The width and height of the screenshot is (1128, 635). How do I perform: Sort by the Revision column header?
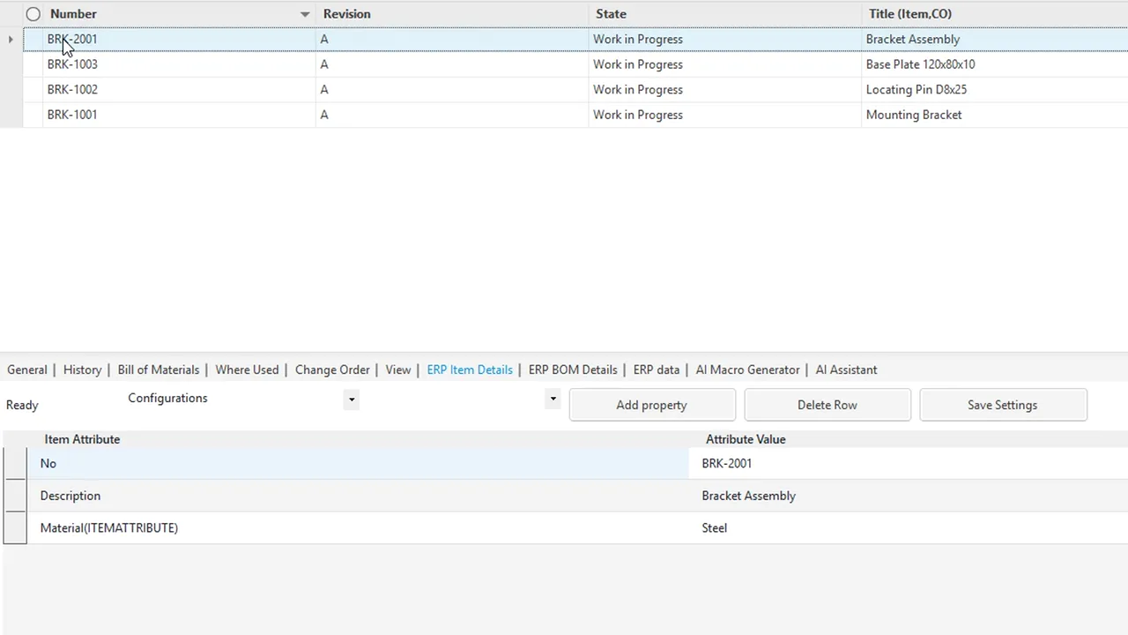click(452, 14)
